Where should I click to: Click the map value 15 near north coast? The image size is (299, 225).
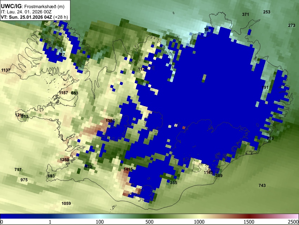pos(206,29)
